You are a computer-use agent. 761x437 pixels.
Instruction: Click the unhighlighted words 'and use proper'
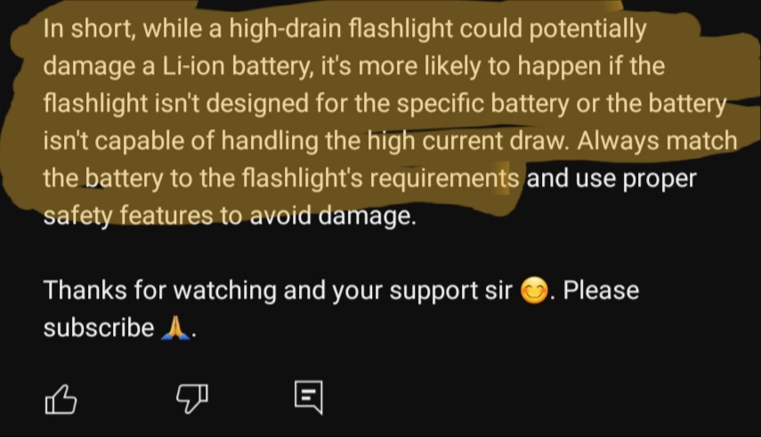[x=611, y=179]
